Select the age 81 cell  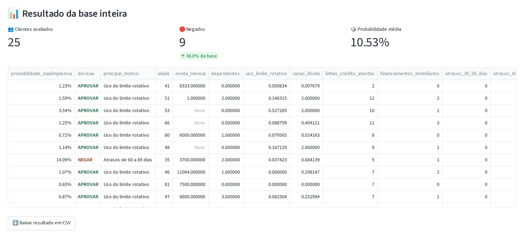(x=164, y=184)
